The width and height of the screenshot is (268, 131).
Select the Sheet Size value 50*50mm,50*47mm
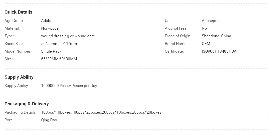(x=59, y=44)
